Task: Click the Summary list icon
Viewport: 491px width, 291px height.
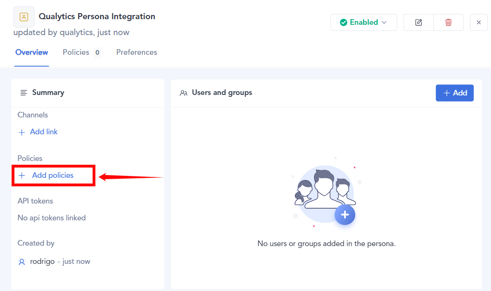Action: click(24, 93)
